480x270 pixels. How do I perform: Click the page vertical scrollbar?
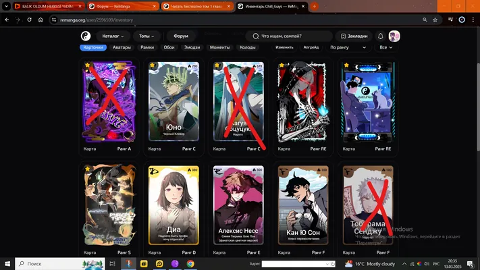pyautogui.click(x=477, y=107)
